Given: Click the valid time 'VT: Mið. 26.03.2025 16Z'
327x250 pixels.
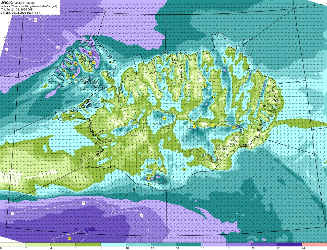Looking at the screenshot, I should click(16, 13).
